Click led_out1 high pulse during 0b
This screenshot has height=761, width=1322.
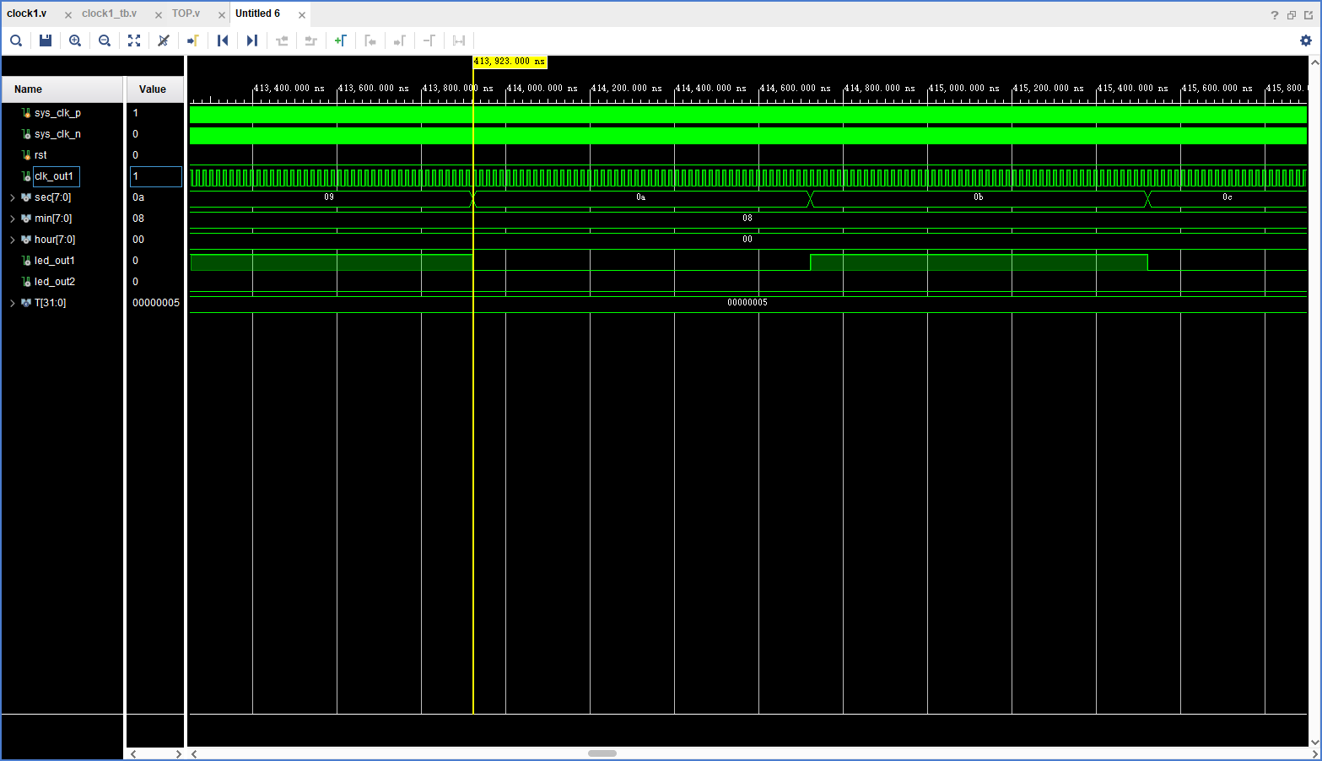(979, 262)
